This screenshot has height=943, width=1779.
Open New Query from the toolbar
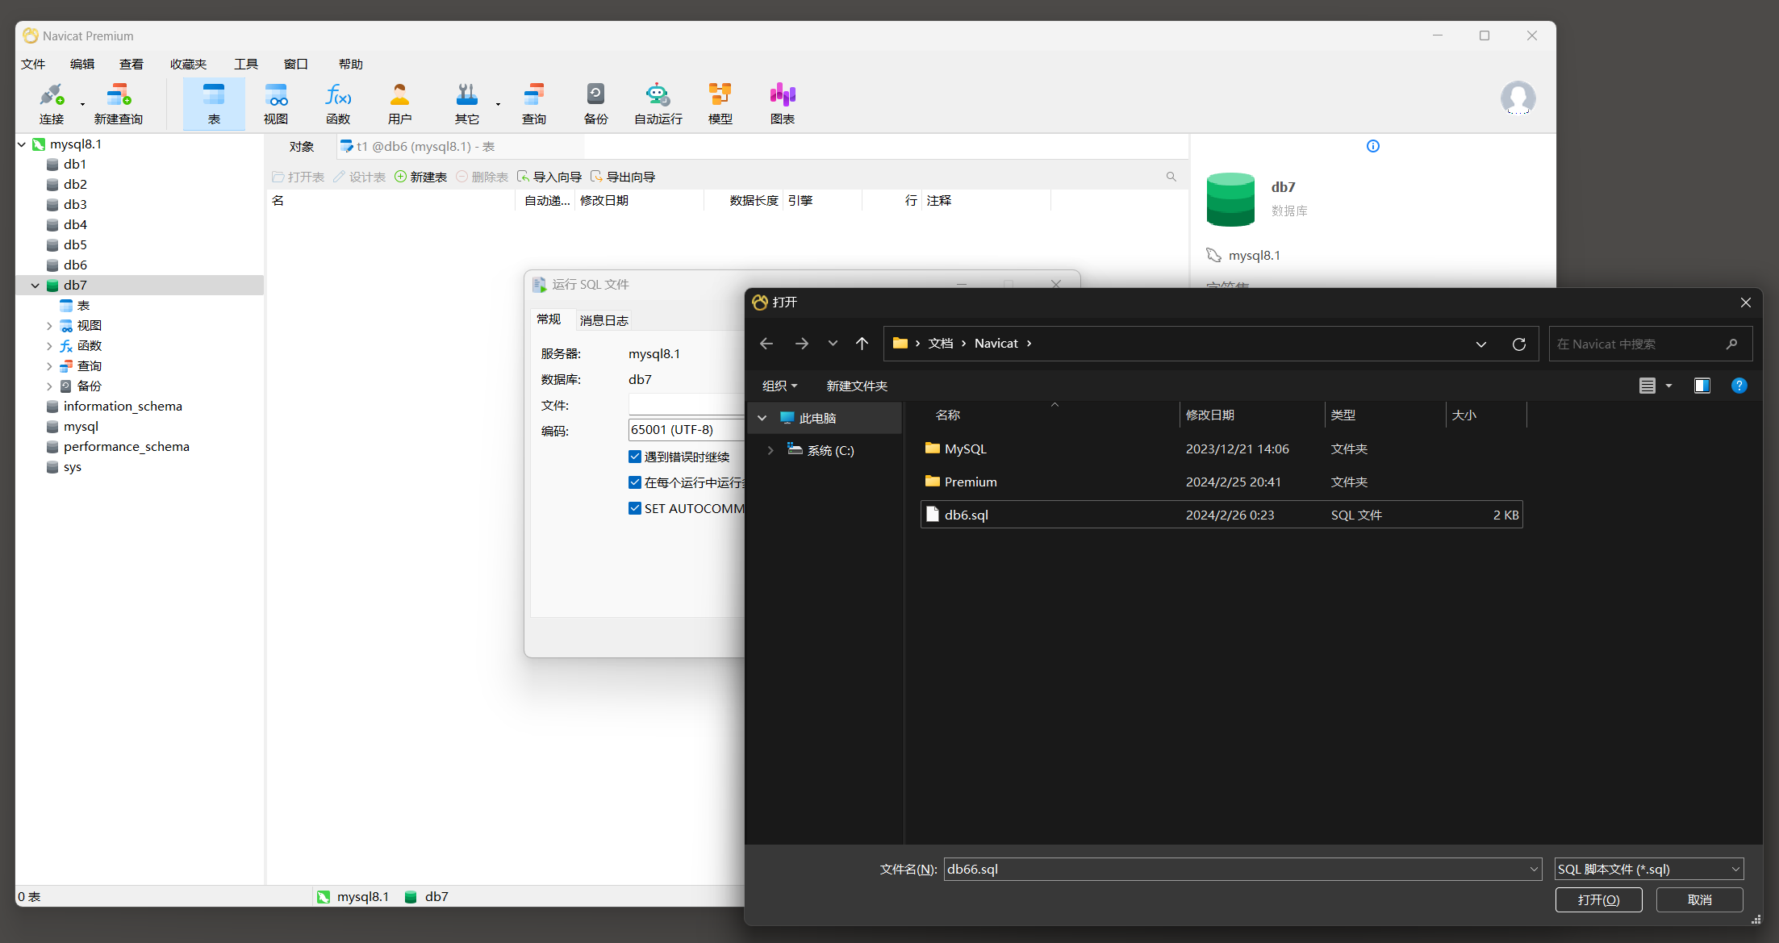pyautogui.click(x=119, y=103)
